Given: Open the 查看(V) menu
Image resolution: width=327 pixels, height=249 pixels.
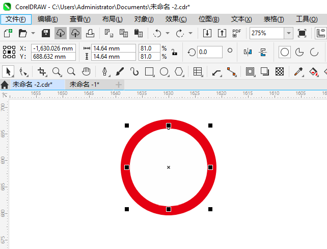Looking at the screenshot, I should coord(80,19).
